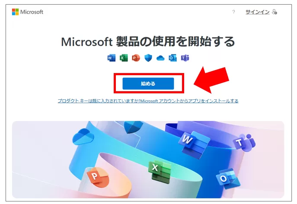Open the サインイン sign-in link
Screen dimensions: 297x204
tap(257, 12)
